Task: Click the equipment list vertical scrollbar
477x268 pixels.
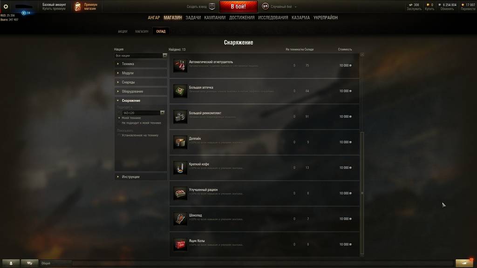Action: click(x=362, y=193)
